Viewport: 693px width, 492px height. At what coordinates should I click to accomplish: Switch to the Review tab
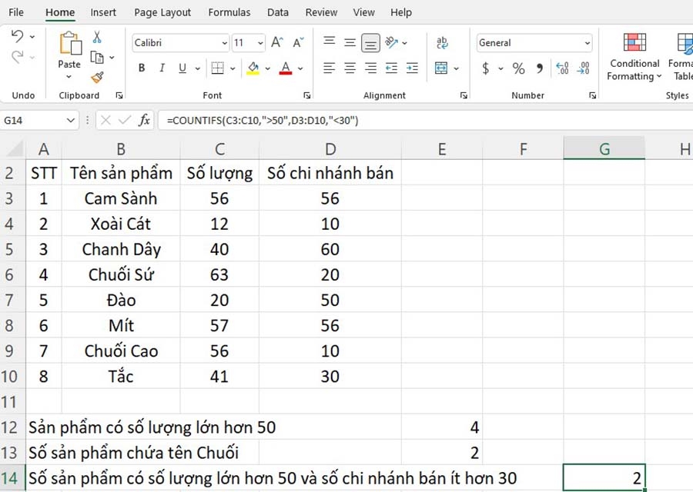pyautogui.click(x=321, y=12)
